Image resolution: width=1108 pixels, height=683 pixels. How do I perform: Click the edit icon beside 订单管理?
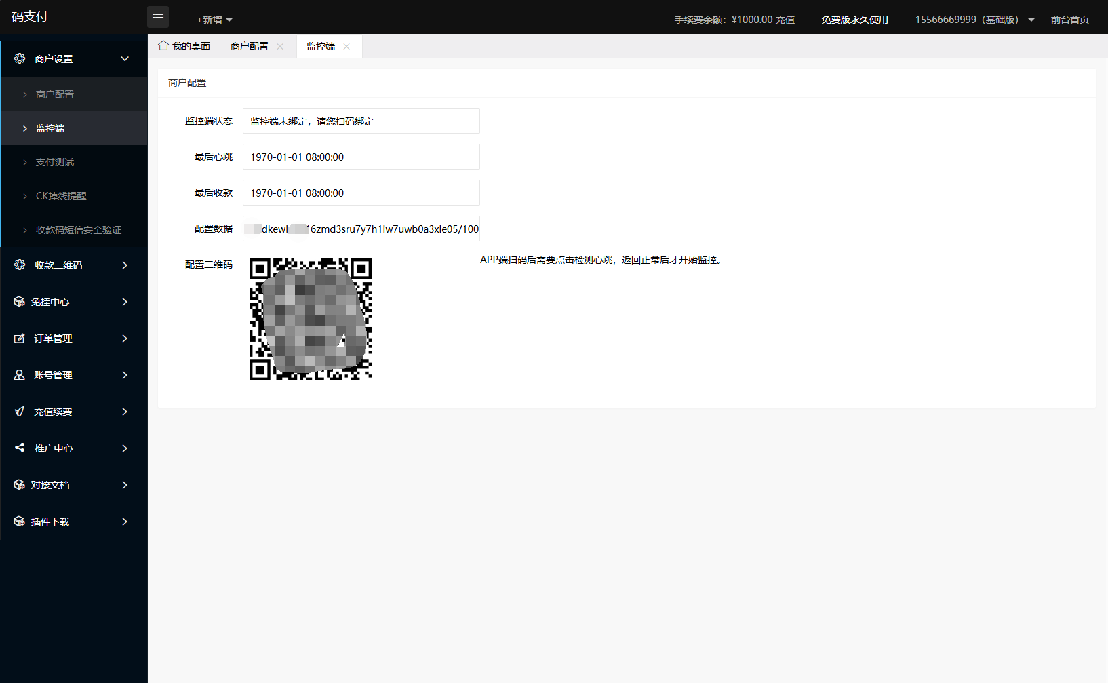[x=20, y=338]
